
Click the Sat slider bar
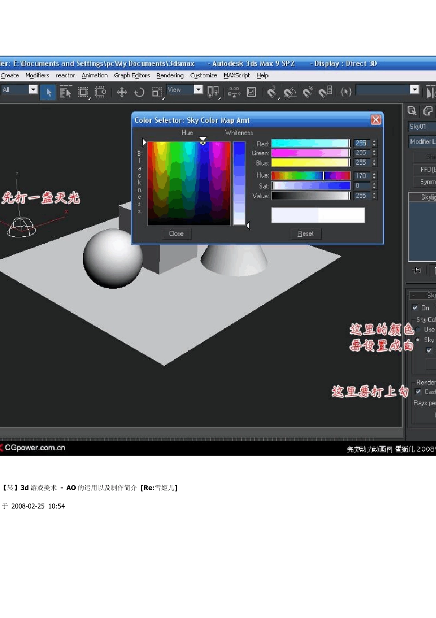[x=311, y=186]
